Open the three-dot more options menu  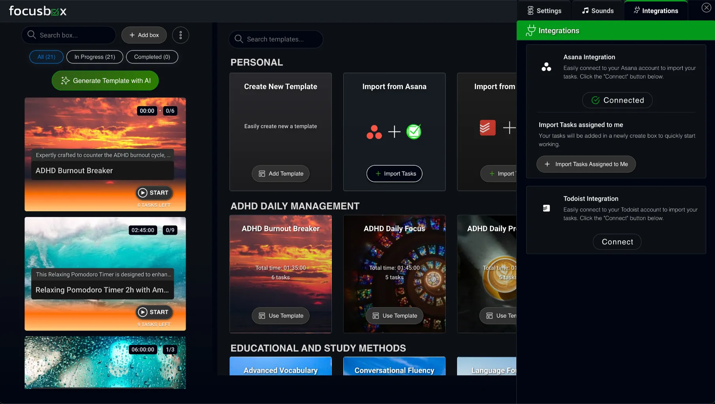point(181,35)
